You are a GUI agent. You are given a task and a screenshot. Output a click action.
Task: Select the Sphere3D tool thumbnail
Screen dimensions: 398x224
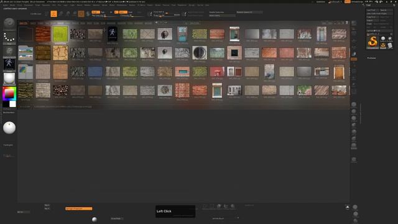click(x=383, y=39)
